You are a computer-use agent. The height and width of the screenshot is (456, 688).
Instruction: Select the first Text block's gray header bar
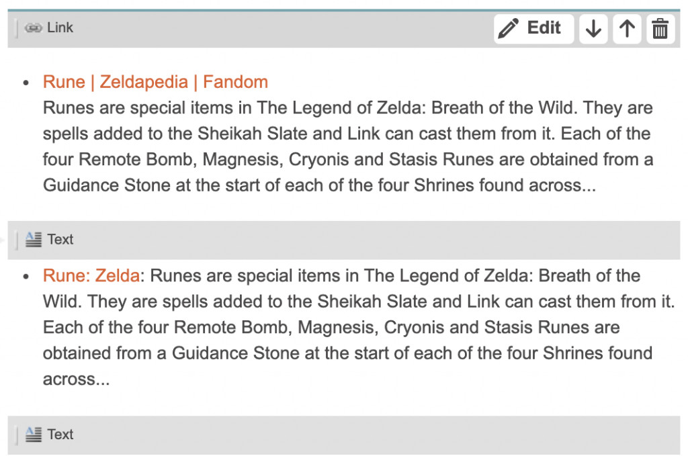344,240
